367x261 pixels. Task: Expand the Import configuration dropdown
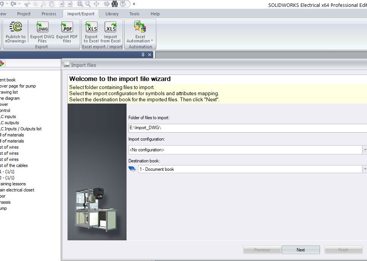pyautogui.click(x=364, y=150)
